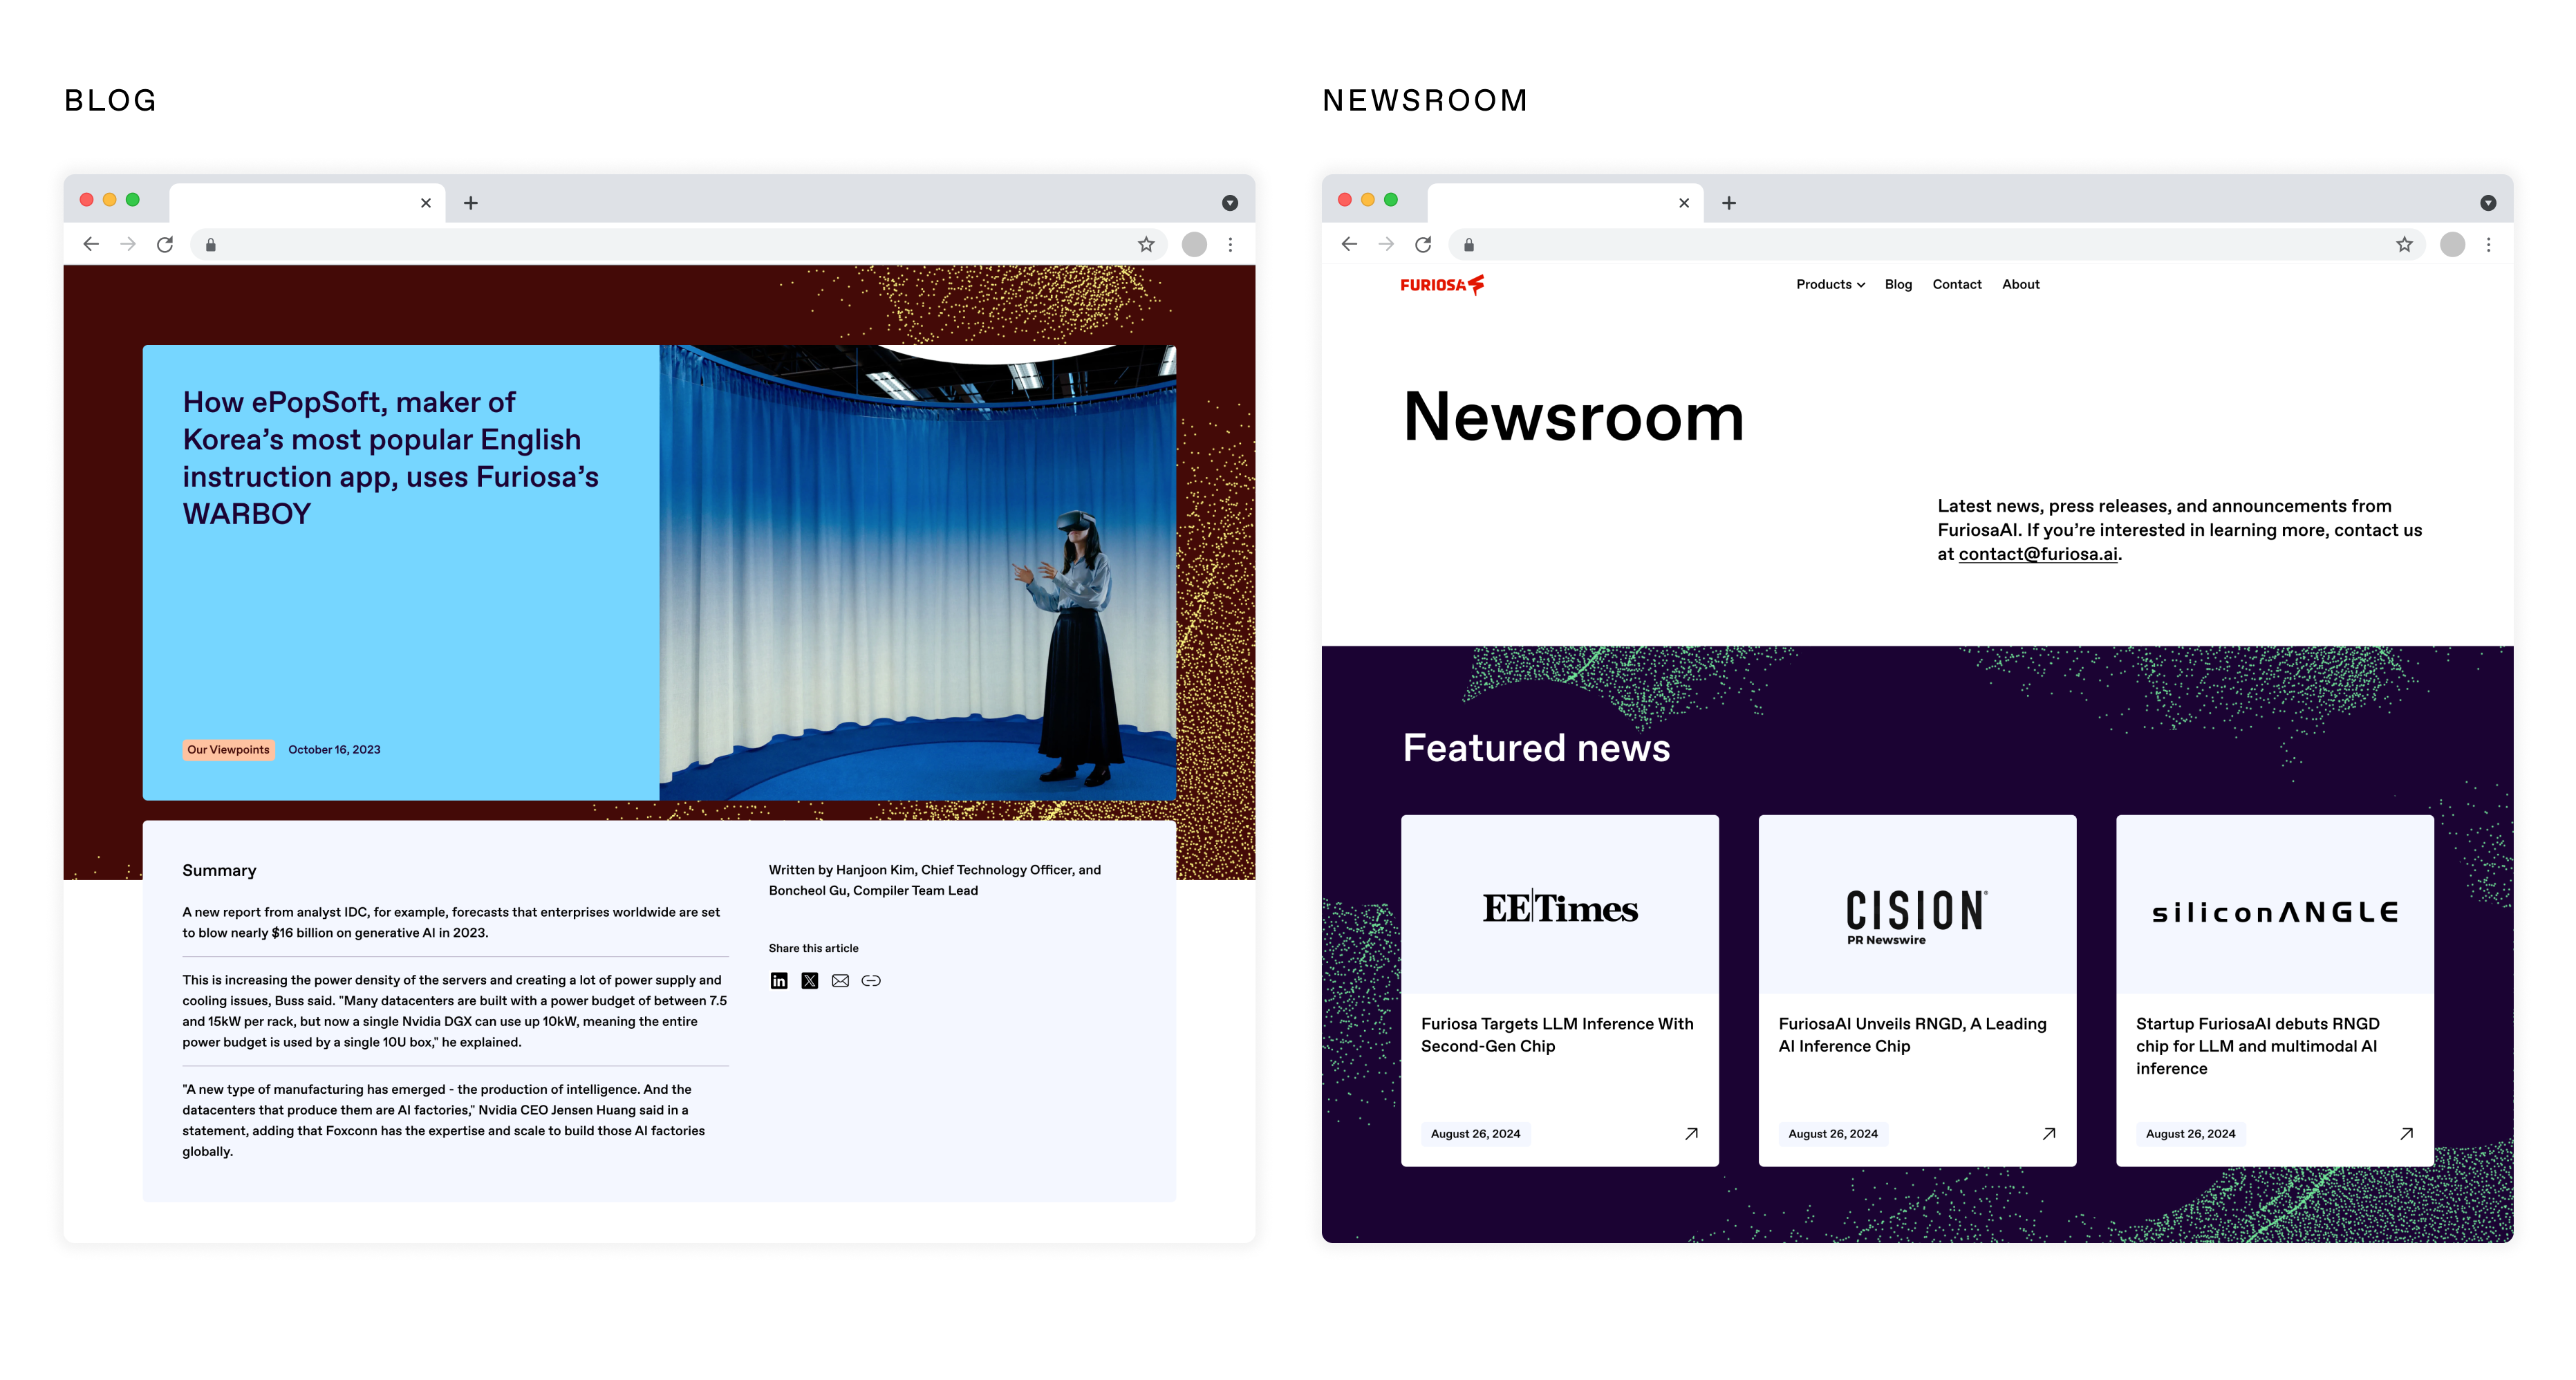The width and height of the screenshot is (2576, 1380).
Task: Click the Furiosa logo in header
Action: pos(1441,285)
